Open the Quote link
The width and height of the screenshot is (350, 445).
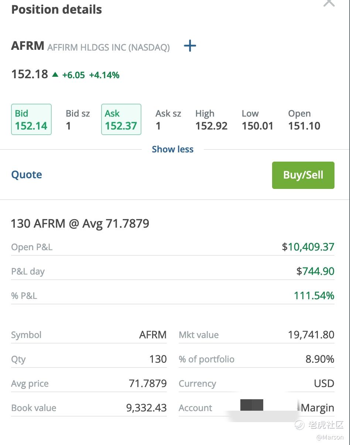coord(27,175)
